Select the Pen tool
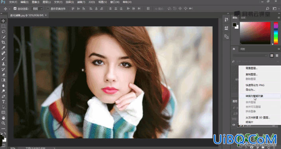 3,96
